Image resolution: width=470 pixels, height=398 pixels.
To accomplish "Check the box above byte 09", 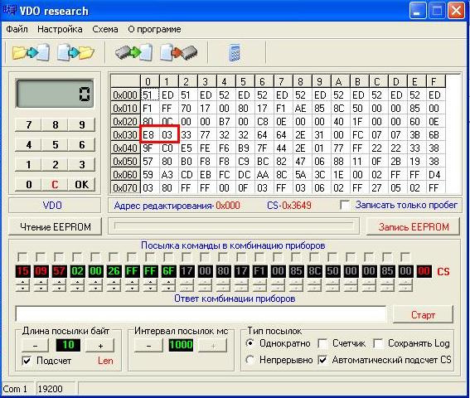I will [x=41, y=257].
